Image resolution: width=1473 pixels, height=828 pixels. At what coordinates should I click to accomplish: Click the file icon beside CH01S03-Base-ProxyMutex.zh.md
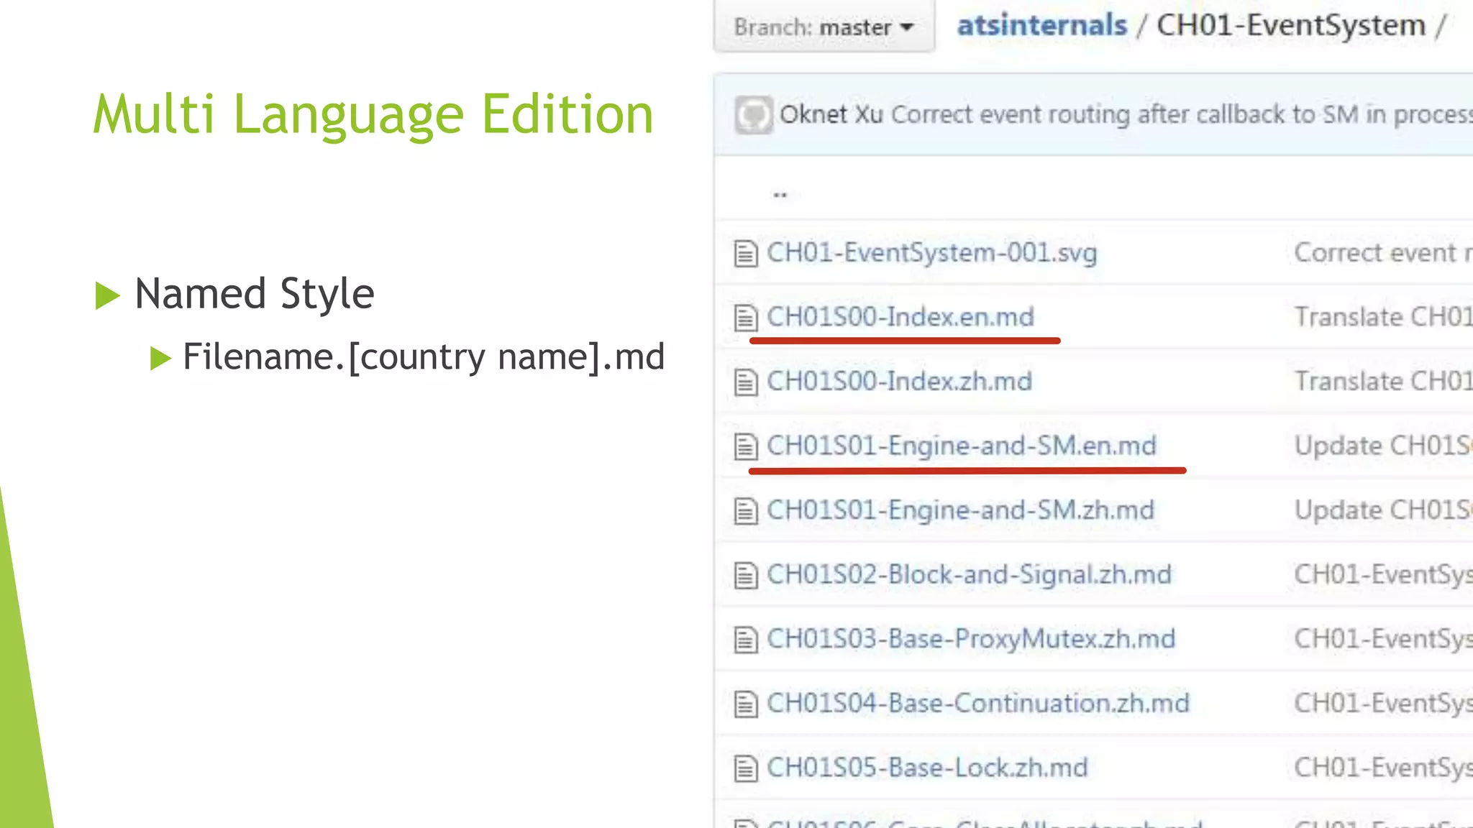point(746,640)
